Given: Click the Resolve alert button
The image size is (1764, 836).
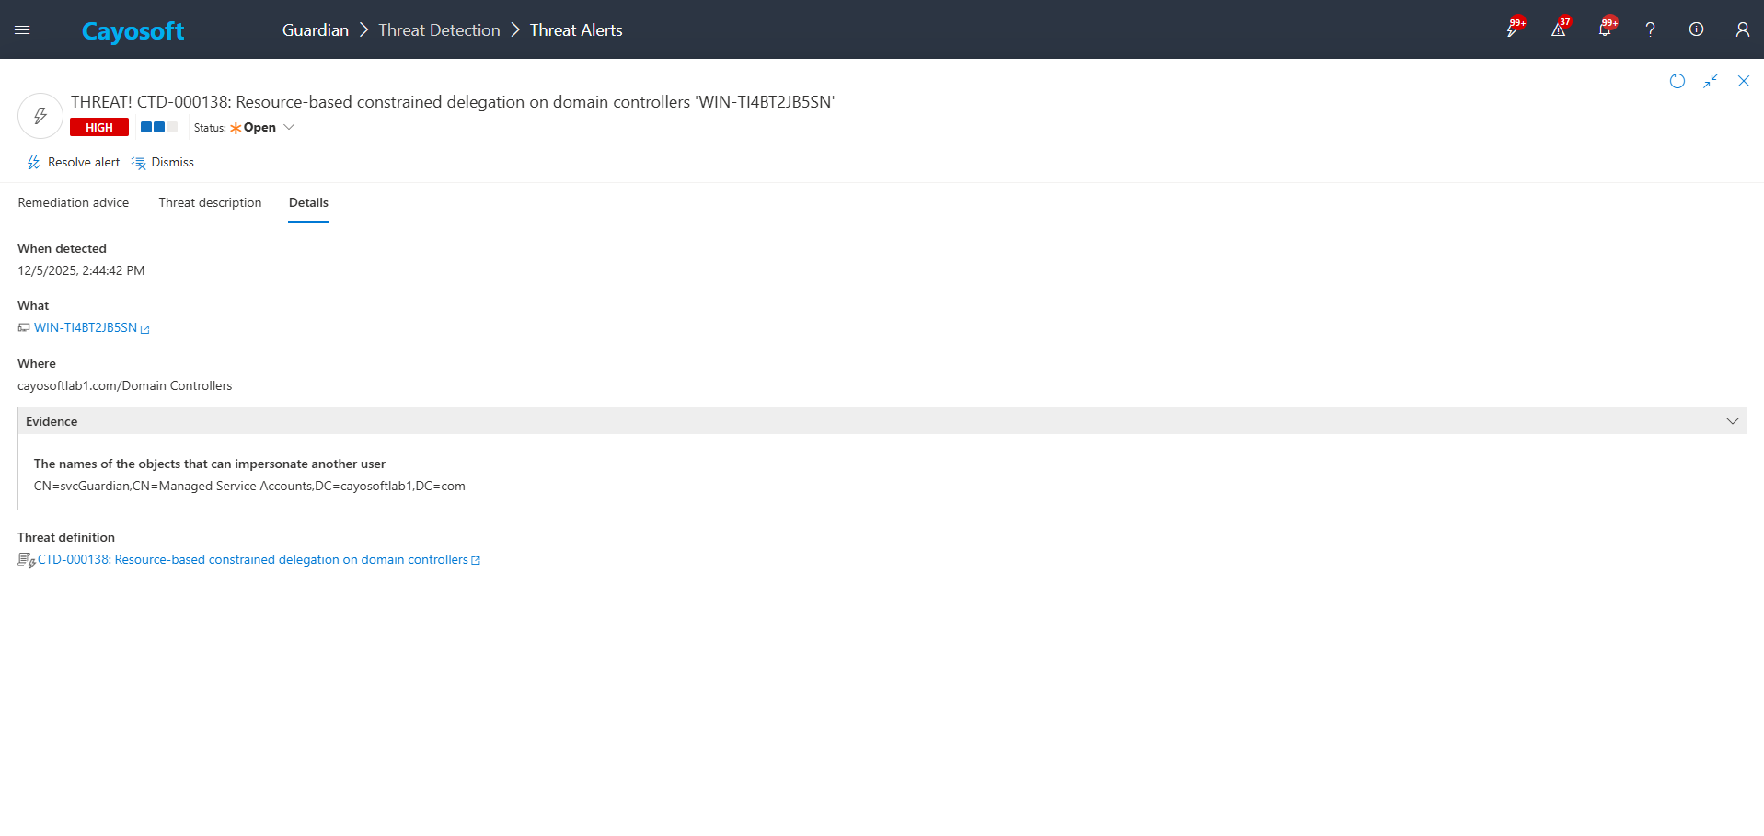Looking at the screenshot, I should click(x=74, y=163).
